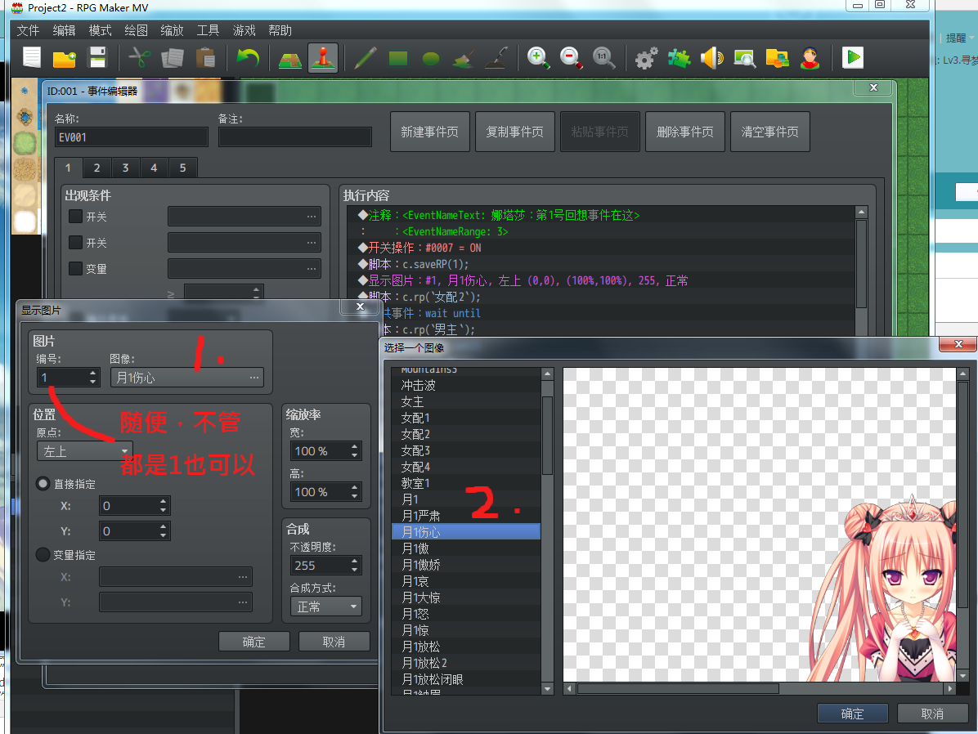
Task: Increase the 不透明度 value stepper
Action: tap(354, 562)
